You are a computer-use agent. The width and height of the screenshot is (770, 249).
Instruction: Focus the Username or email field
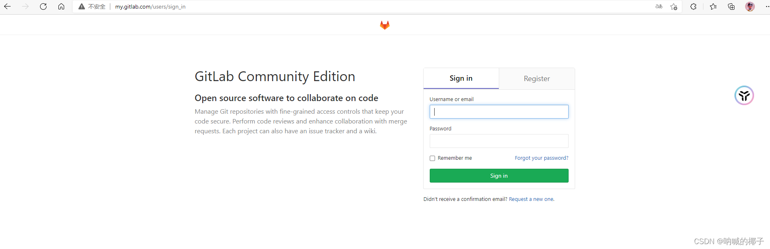[499, 112]
